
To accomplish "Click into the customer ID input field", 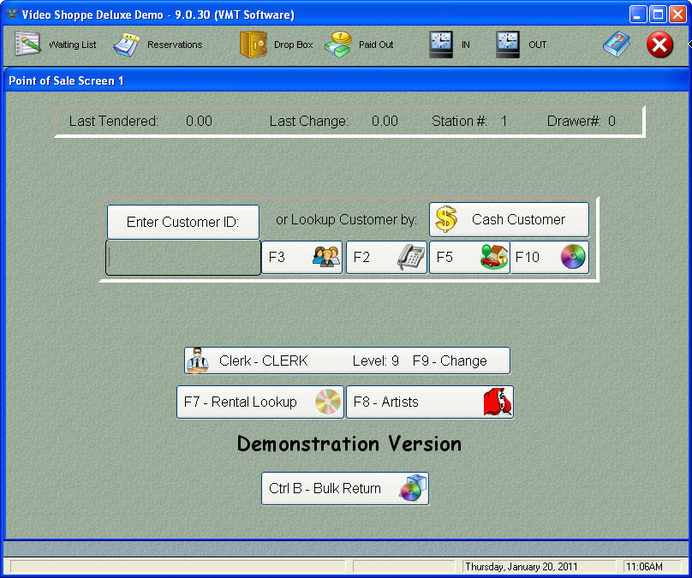I will tap(183, 258).
